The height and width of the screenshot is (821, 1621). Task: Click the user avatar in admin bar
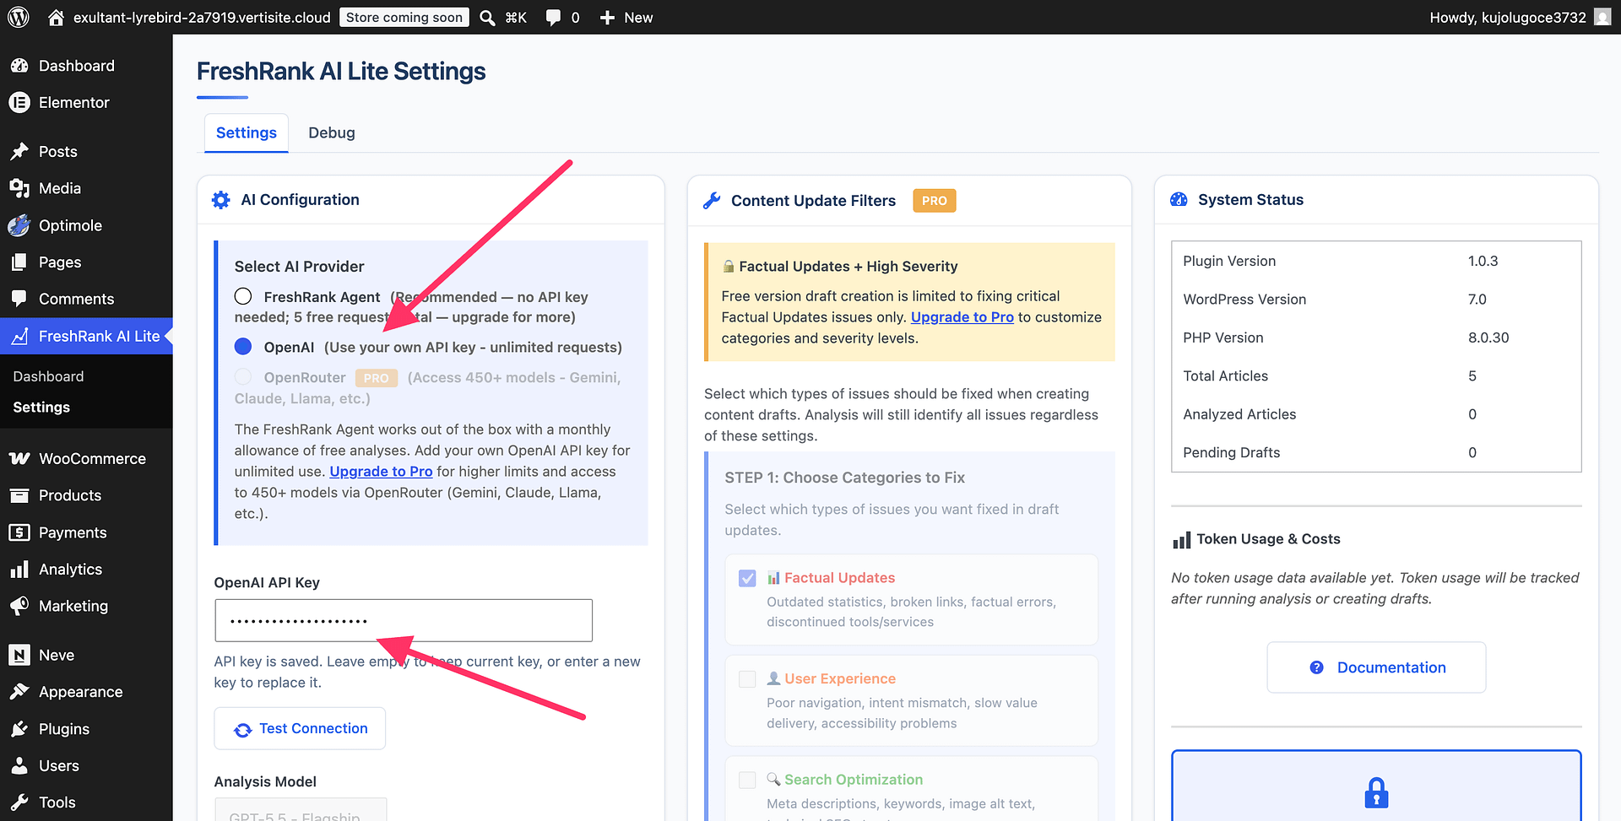point(1602,17)
